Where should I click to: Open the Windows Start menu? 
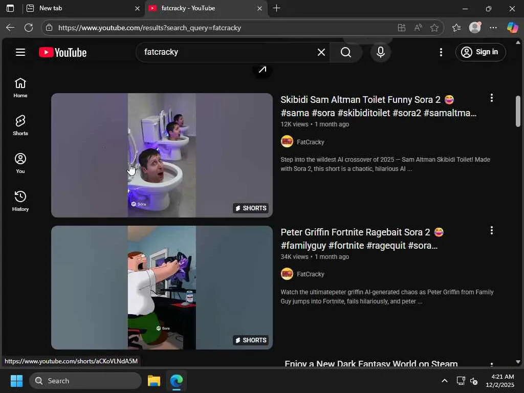16,381
